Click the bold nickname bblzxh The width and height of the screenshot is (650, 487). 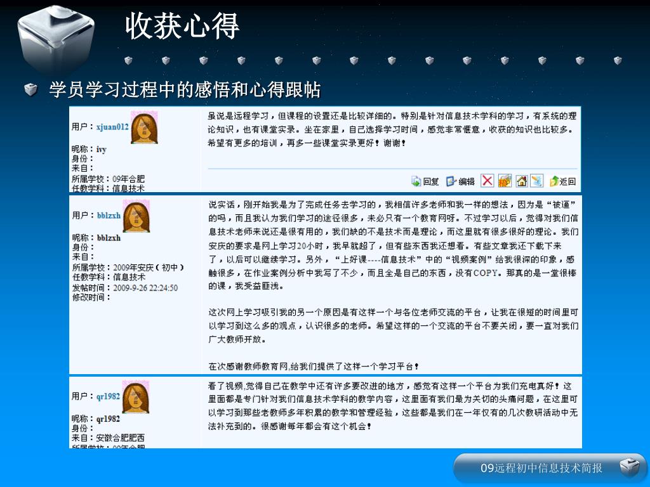(x=109, y=238)
